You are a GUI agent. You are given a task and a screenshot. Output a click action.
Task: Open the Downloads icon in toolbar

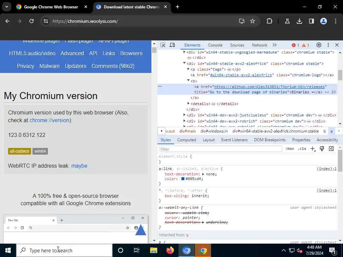point(299,21)
